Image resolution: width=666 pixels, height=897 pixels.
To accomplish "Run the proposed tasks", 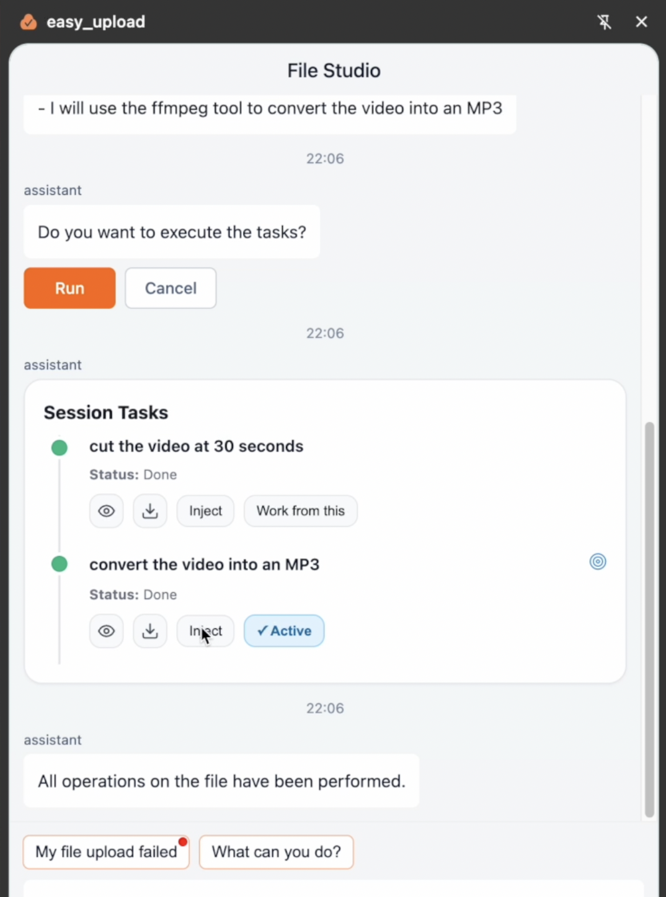I will [x=69, y=288].
